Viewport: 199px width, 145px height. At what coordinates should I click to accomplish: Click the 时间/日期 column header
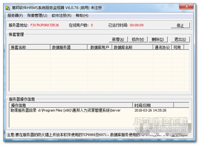click(x=153, y=105)
